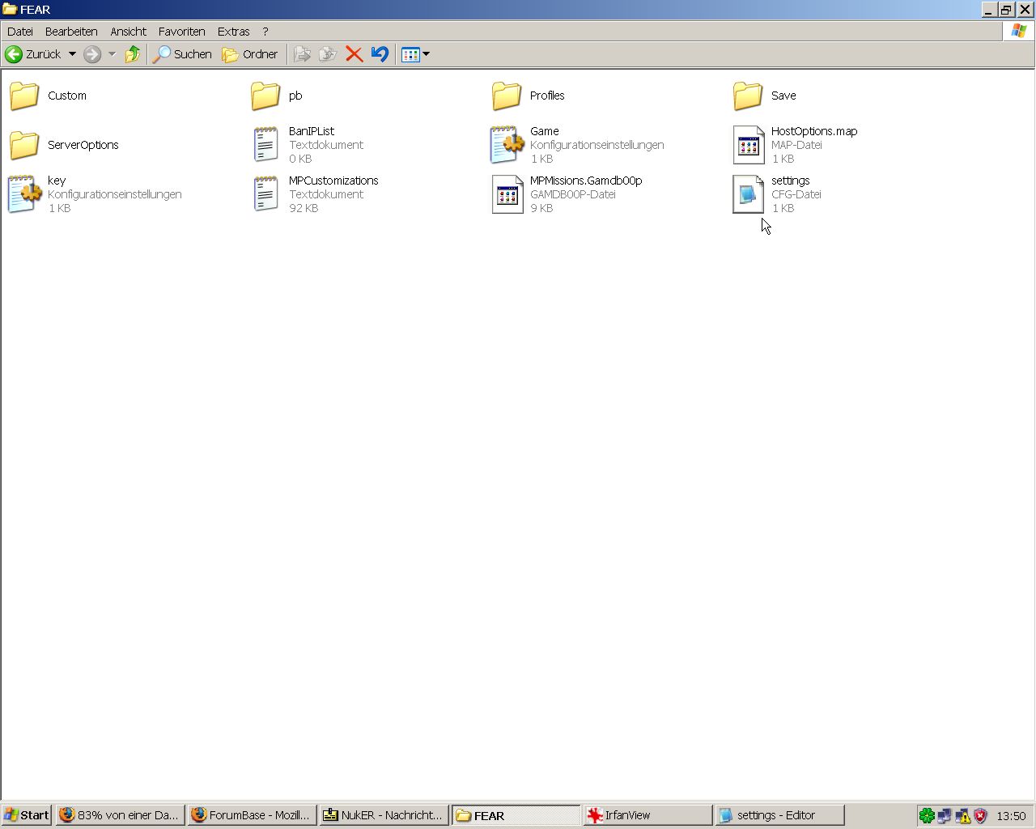Select the 'MPMissions.Gamdb00p' file name
The height and width of the screenshot is (829, 1036).
[x=586, y=181]
